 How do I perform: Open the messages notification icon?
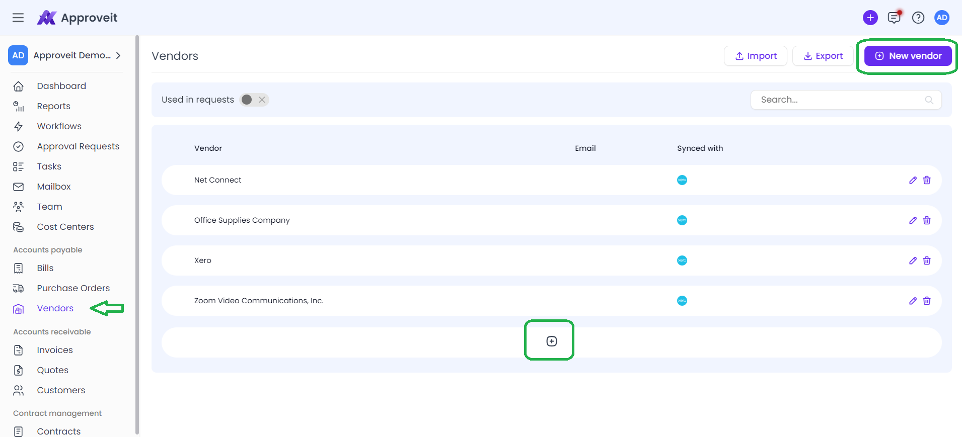pyautogui.click(x=894, y=18)
